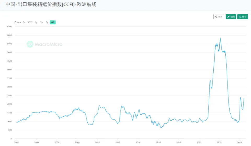The width and height of the screenshot is (251, 146).
Task: Click the 2016 low point of the line
Action: click(161, 127)
